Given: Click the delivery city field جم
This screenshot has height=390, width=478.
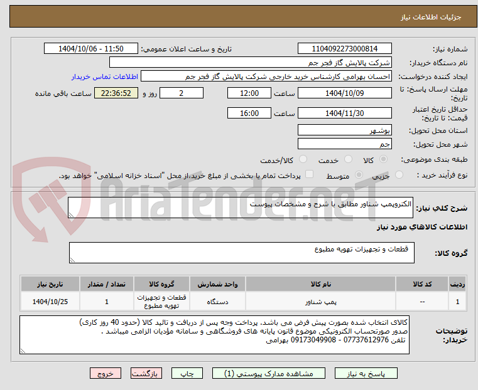Looking at the screenshot, I should click(x=344, y=144).
